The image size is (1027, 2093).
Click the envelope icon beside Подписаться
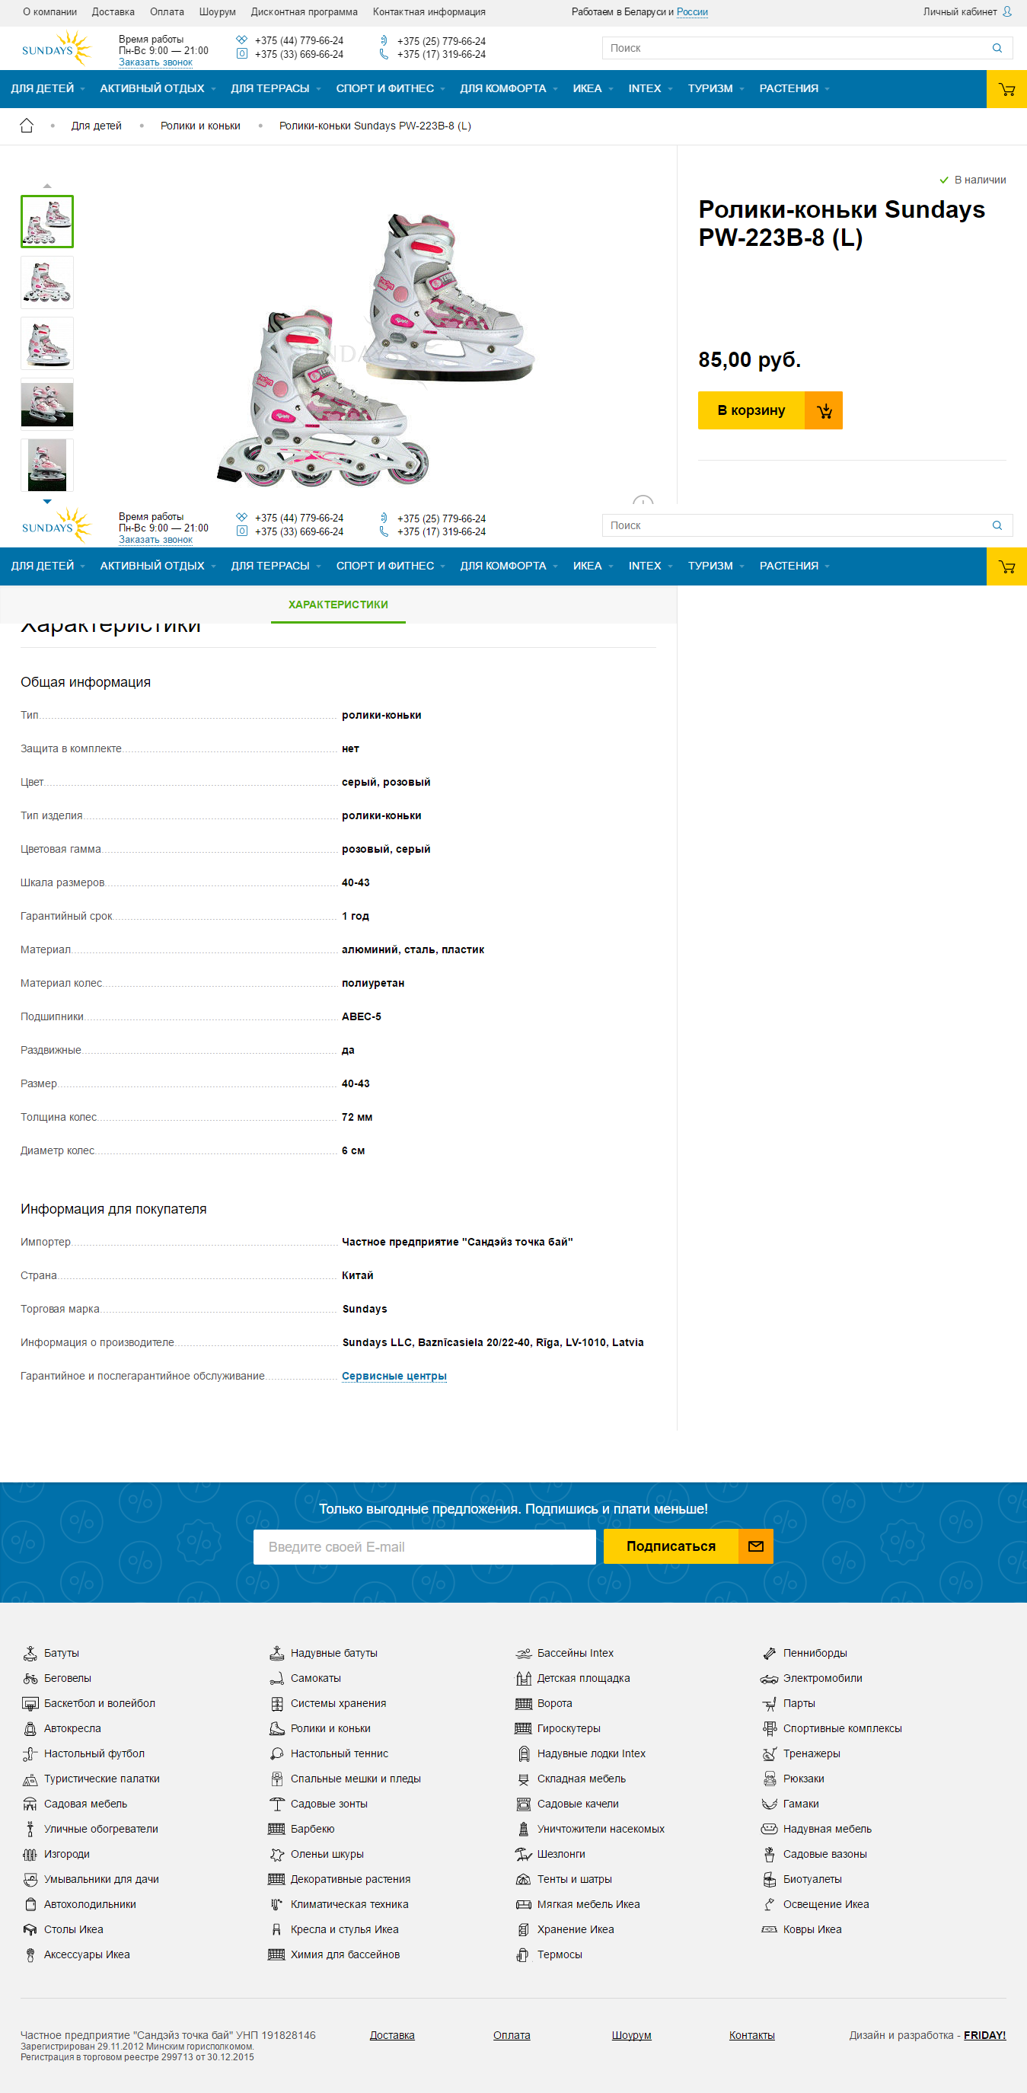(x=756, y=1546)
